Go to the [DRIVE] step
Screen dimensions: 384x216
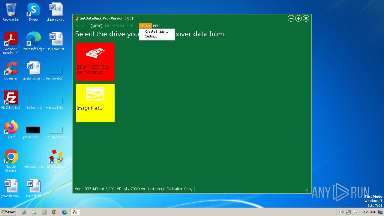(x=96, y=26)
